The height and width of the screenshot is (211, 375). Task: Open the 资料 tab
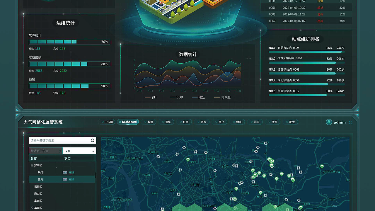pos(202,122)
